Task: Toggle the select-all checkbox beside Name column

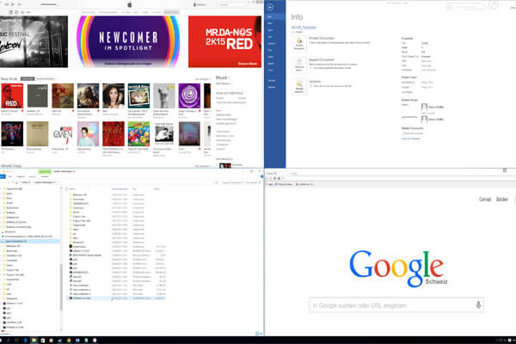Action: [x=67, y=189]
